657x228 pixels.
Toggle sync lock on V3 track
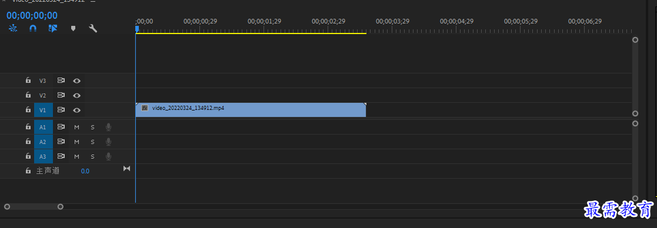[61, 81]
